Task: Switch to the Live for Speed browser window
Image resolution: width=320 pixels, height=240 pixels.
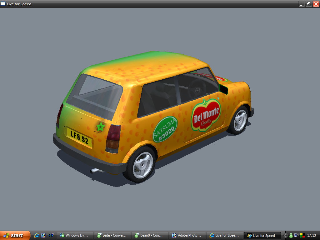Action: tap(225, 236)
